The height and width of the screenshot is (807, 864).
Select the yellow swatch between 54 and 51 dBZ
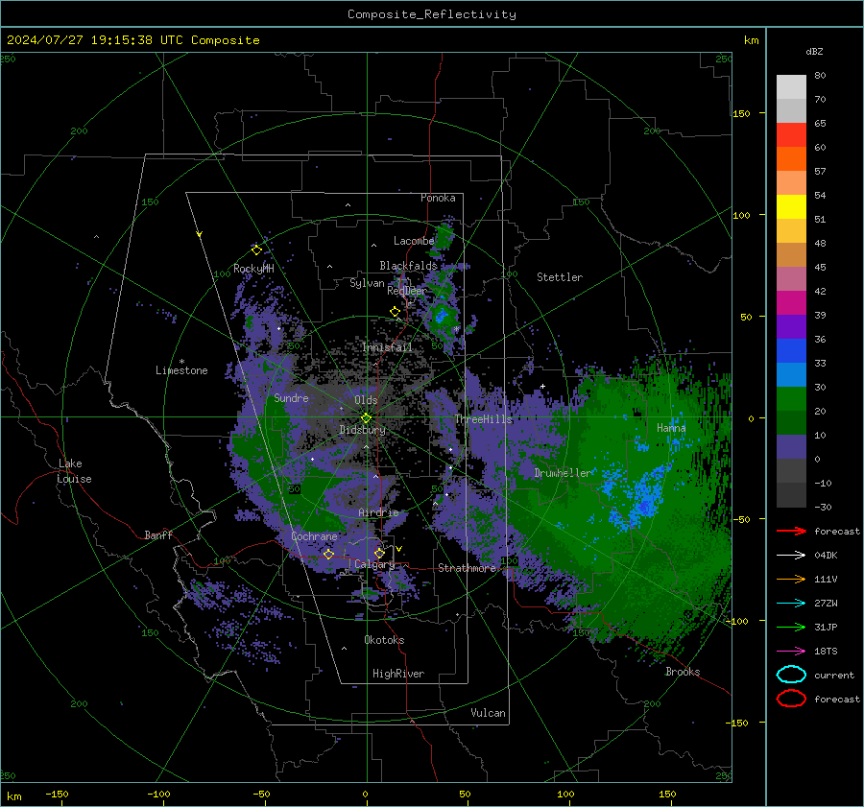point(791,206)
